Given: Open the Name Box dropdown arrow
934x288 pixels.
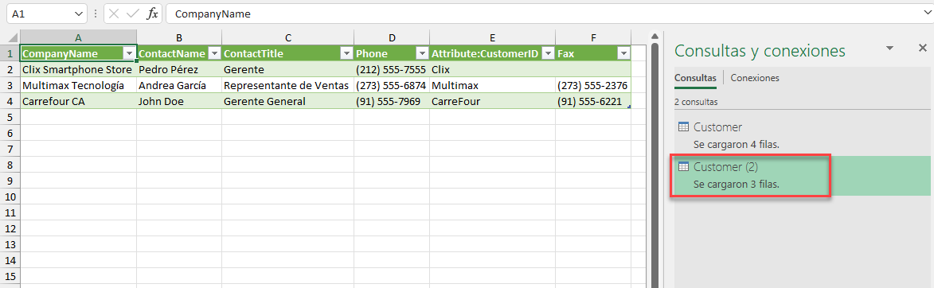Looking at the screenshot, I should (x=80, y=14).
